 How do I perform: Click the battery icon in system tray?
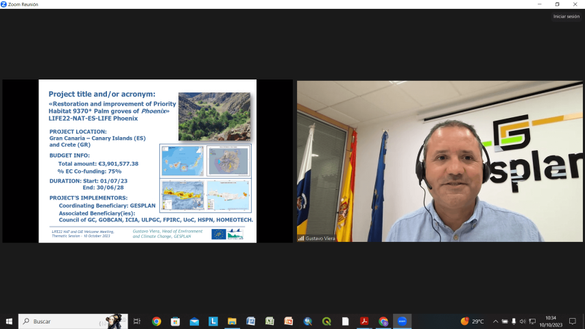pyautogui.click(x=505, y=321)
